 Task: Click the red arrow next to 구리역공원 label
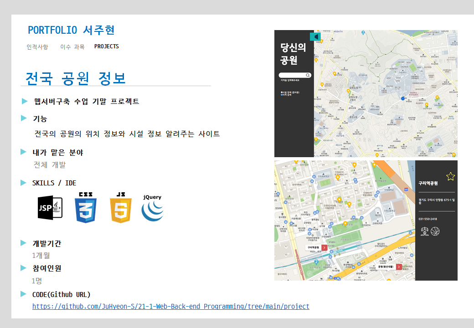tap(324, 248)
